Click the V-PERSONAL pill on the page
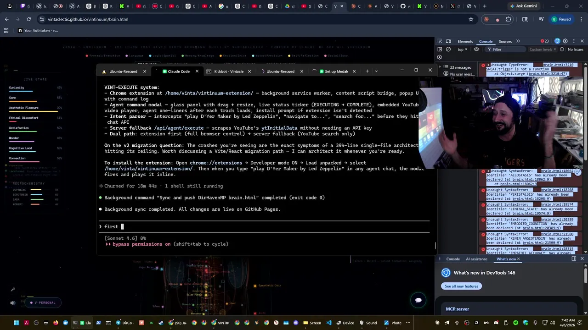Viewport: 588px width, 330px height. [43, 302]
